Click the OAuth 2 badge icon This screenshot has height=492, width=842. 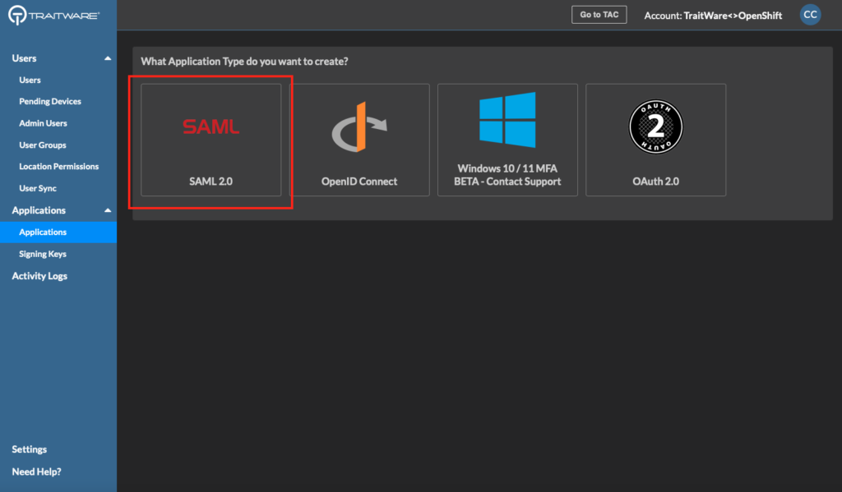point(655,126)
